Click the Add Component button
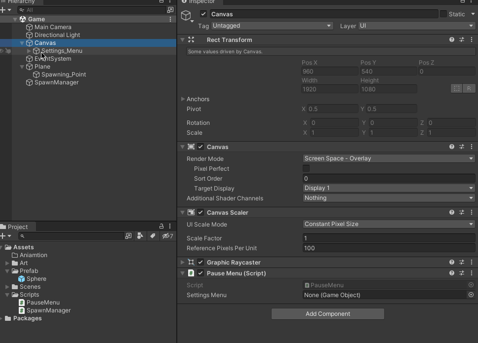This screenshot has width=478, height=343. coord(328,314)
